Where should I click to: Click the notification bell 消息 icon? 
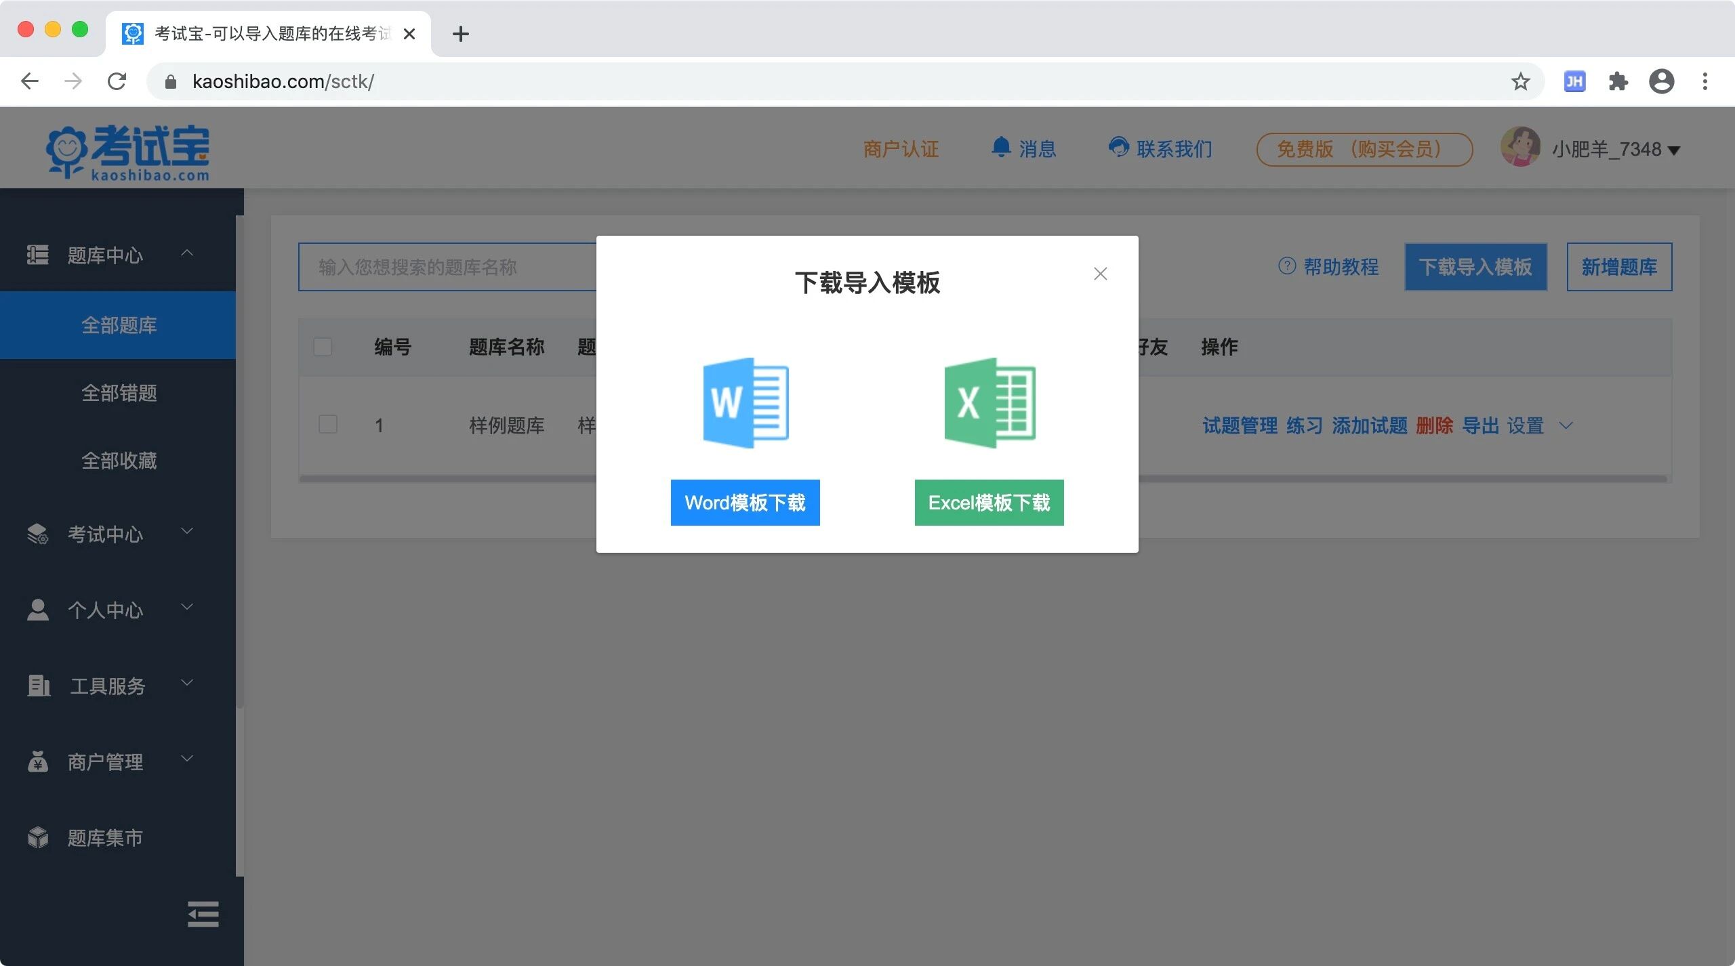pyautogui.click(x=1001, y=147)
